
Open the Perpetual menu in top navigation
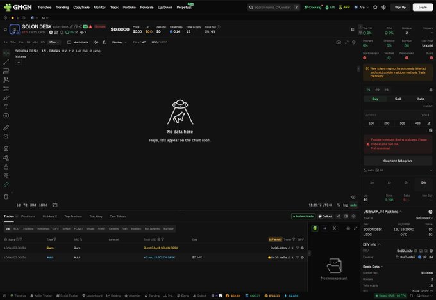pyautogui.click(x=184, y=8)
